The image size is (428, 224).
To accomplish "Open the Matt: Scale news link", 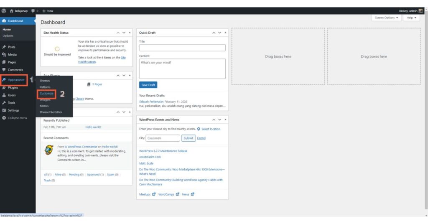I will [146, 163].
